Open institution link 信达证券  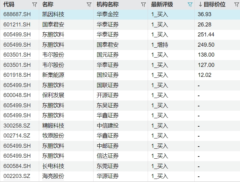click(108, 156)
